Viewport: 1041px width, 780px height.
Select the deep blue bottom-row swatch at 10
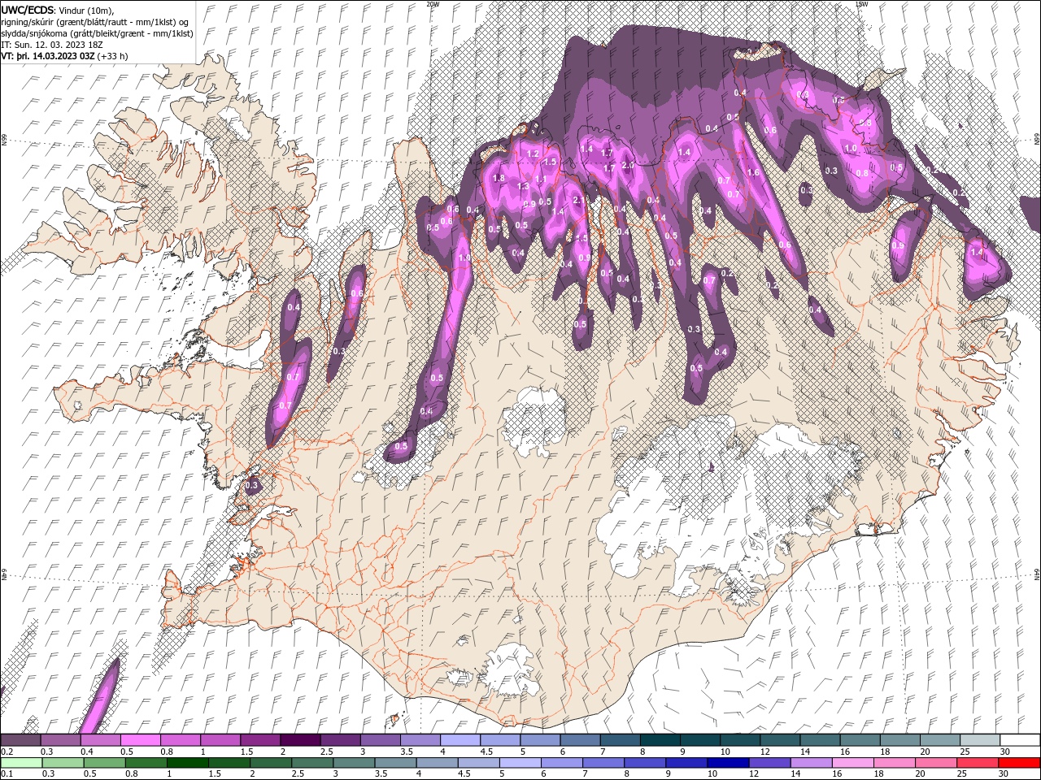pos(726,763)
